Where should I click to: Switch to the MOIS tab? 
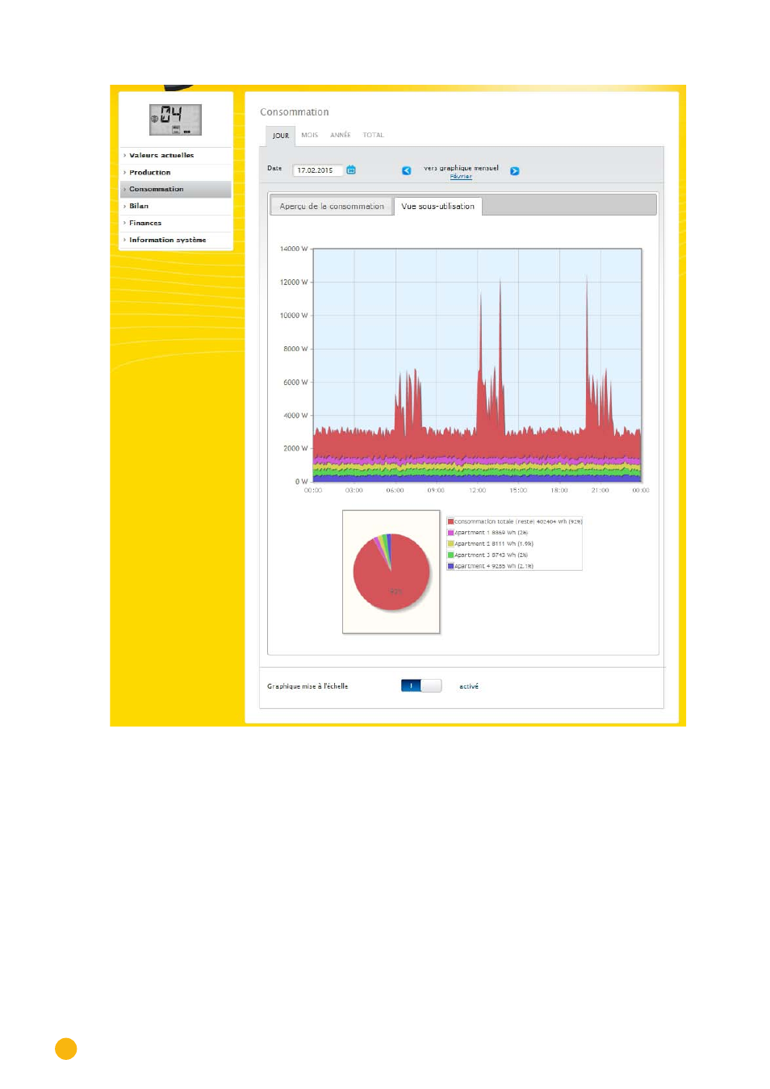tap(310, 135)
